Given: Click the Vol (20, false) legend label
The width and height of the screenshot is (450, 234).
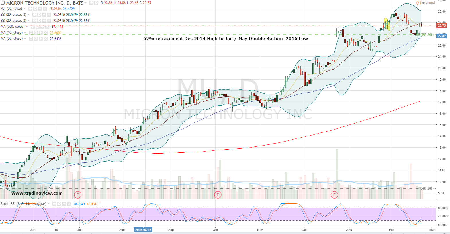Looking at the screenshot, I should coord(11,9).
